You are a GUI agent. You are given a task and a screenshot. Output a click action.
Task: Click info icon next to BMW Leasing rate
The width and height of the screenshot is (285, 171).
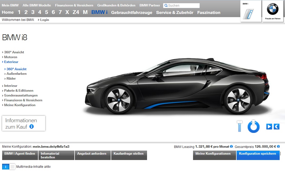[232, 147]
